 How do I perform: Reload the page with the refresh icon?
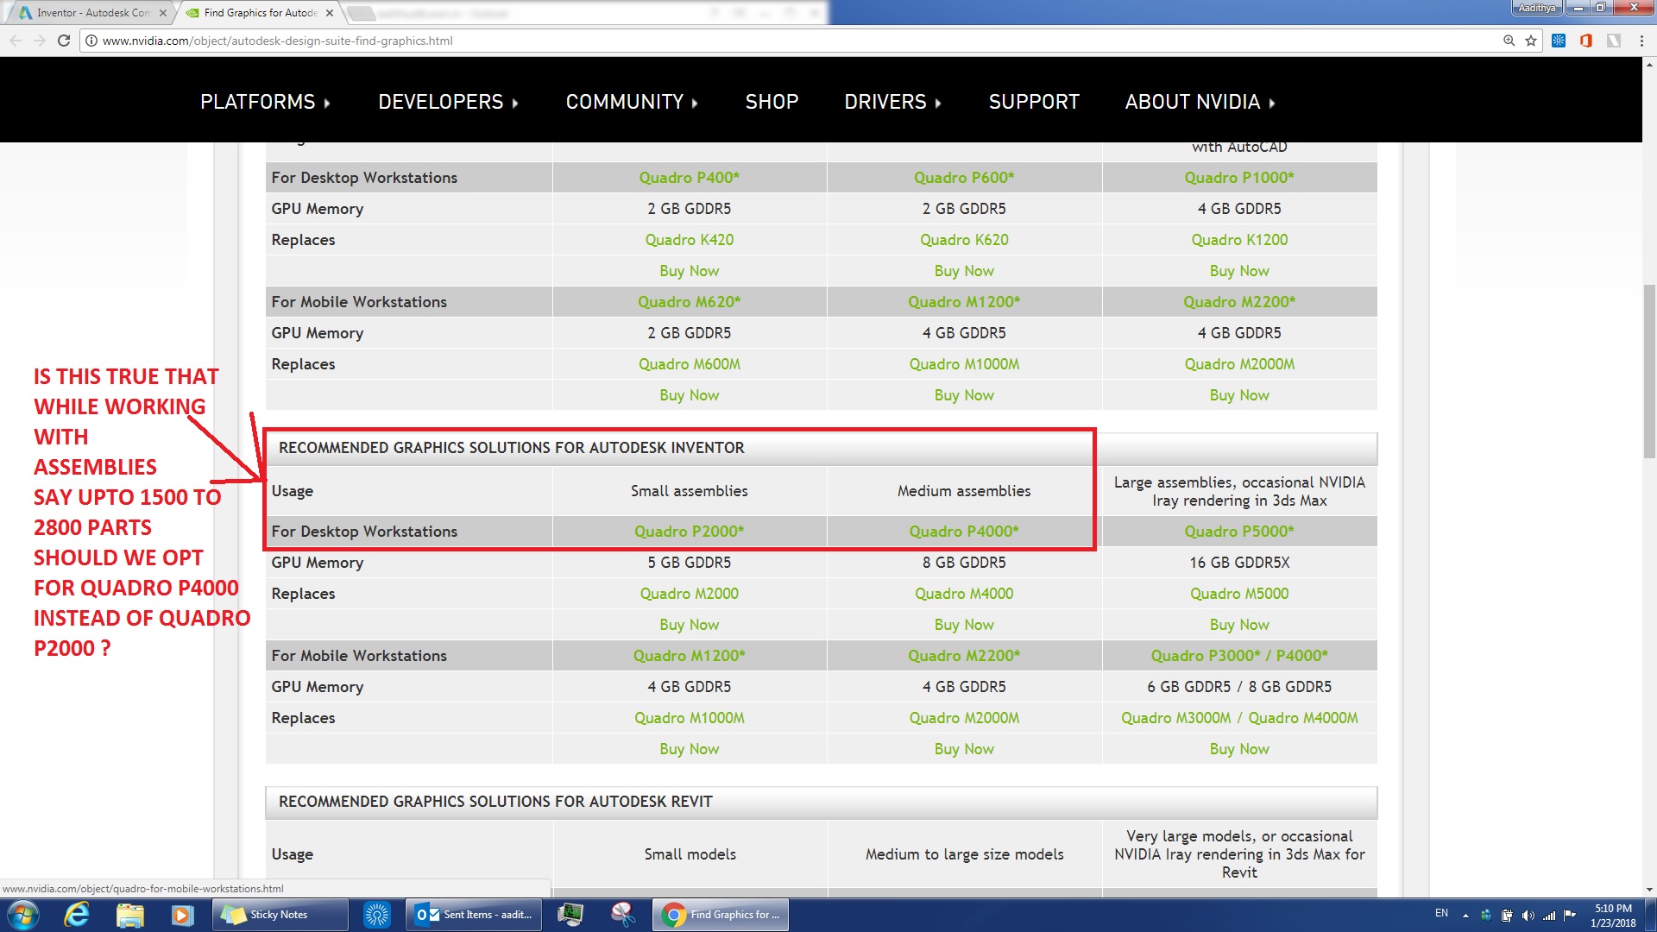[63, 41]
